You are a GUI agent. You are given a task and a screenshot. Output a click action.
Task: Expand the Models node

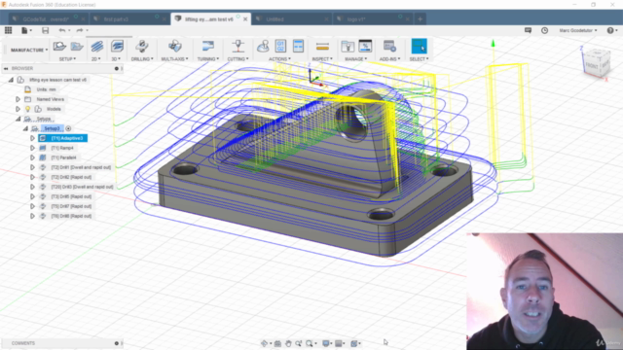tap(18, 109)
